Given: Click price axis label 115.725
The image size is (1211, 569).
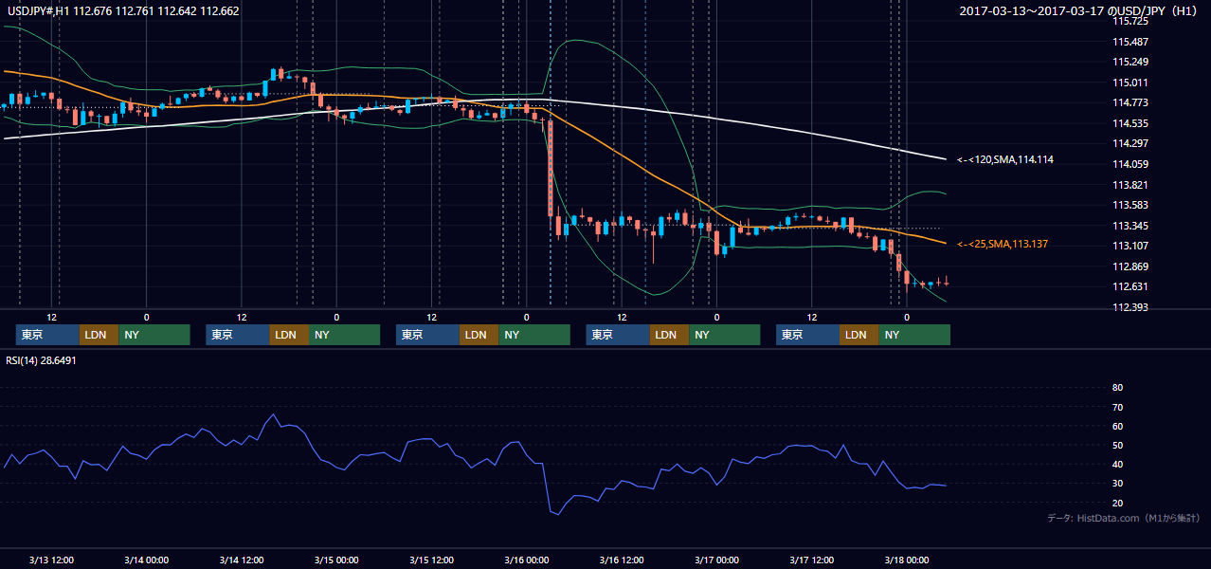Looking at the screenshot, I should click(1130, 20).
